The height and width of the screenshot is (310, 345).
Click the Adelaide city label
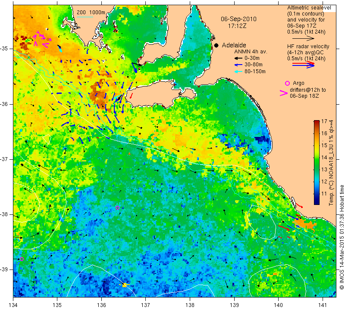pyautogui.click(x=234, y=45)
